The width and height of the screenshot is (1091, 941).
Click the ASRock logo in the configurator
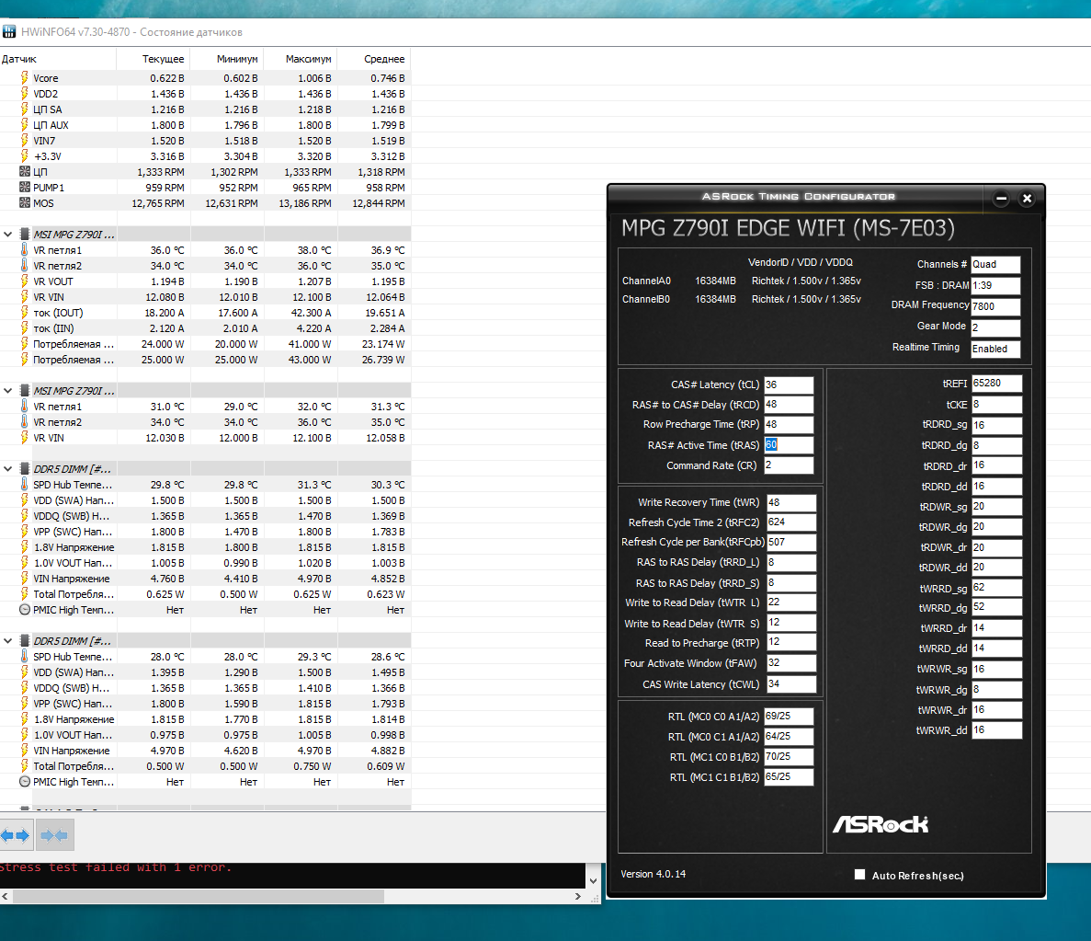coord(881,825)
